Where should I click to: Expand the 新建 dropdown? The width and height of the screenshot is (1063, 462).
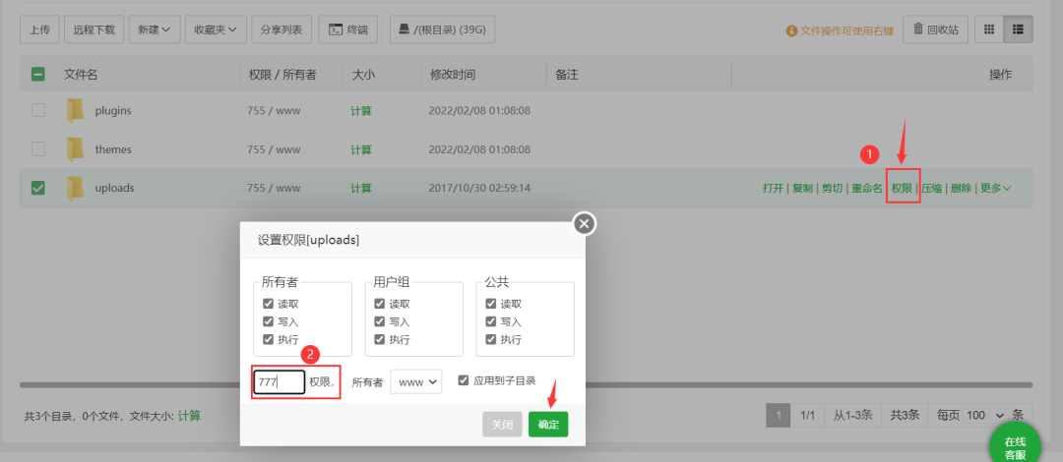click(154, 29)
